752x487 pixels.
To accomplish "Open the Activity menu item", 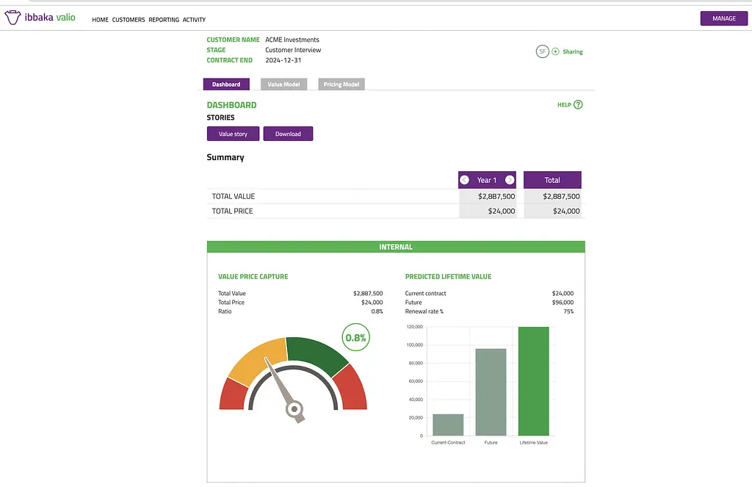I will 194,20.
